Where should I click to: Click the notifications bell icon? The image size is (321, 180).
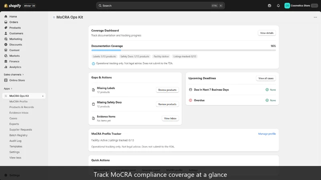point(278,6)
